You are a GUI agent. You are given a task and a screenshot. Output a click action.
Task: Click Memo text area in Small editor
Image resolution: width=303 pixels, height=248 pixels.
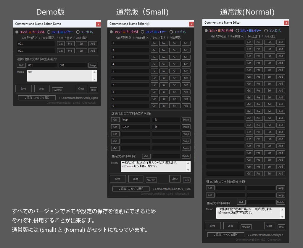coord(154,167)
